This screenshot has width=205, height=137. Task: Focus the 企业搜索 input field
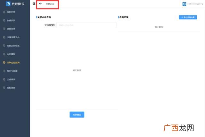86,25
